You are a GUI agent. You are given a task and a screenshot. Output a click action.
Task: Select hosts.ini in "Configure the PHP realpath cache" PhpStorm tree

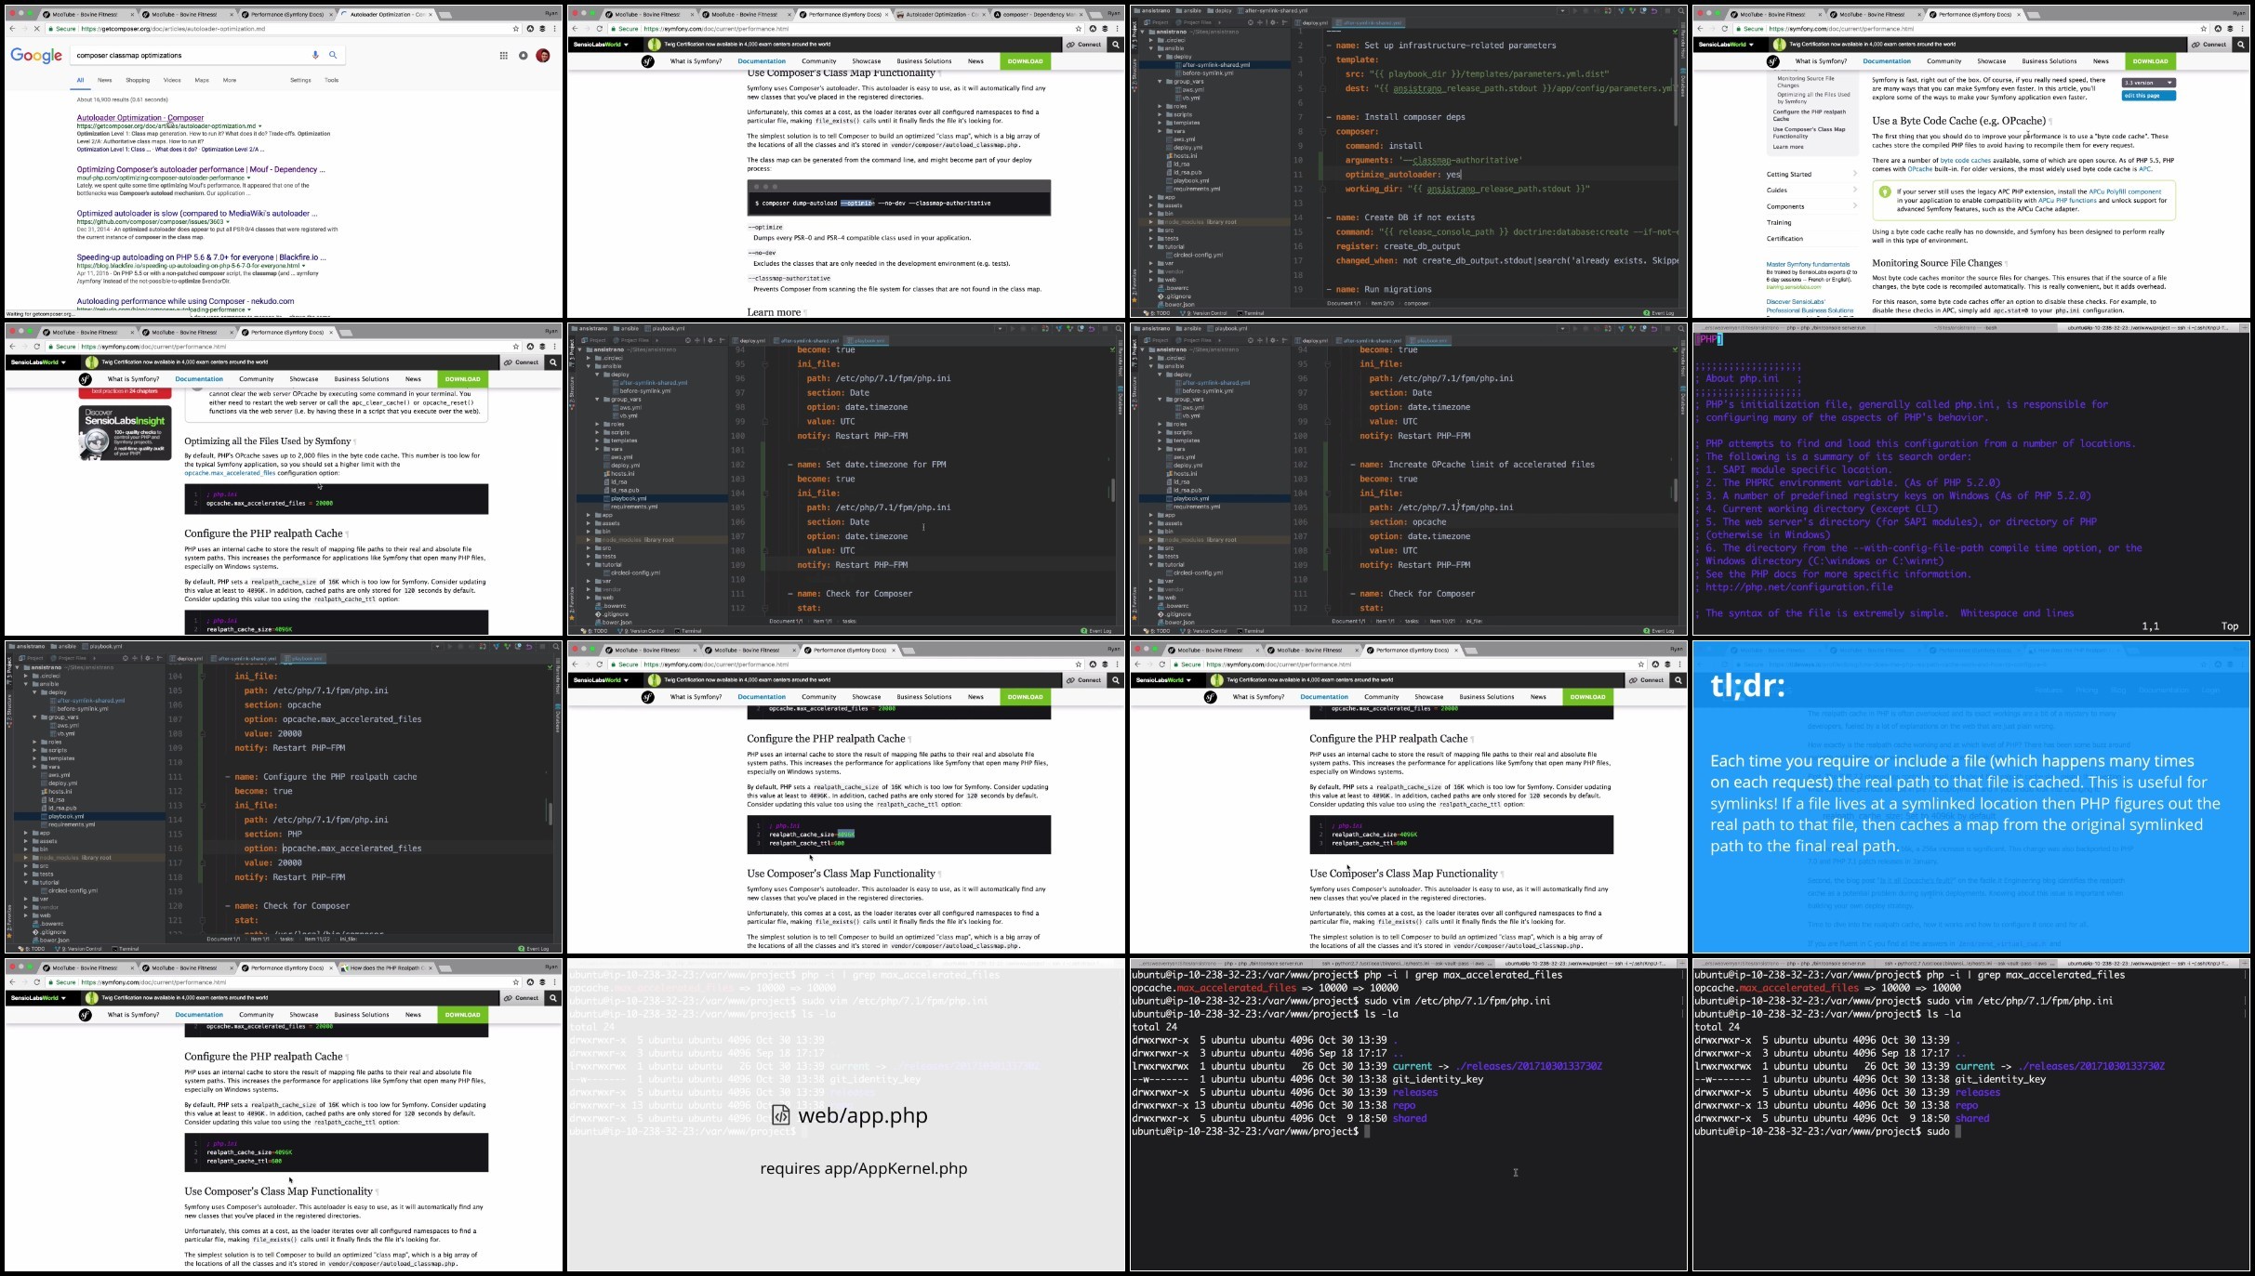pyautogui.click(x=60, y=792)
